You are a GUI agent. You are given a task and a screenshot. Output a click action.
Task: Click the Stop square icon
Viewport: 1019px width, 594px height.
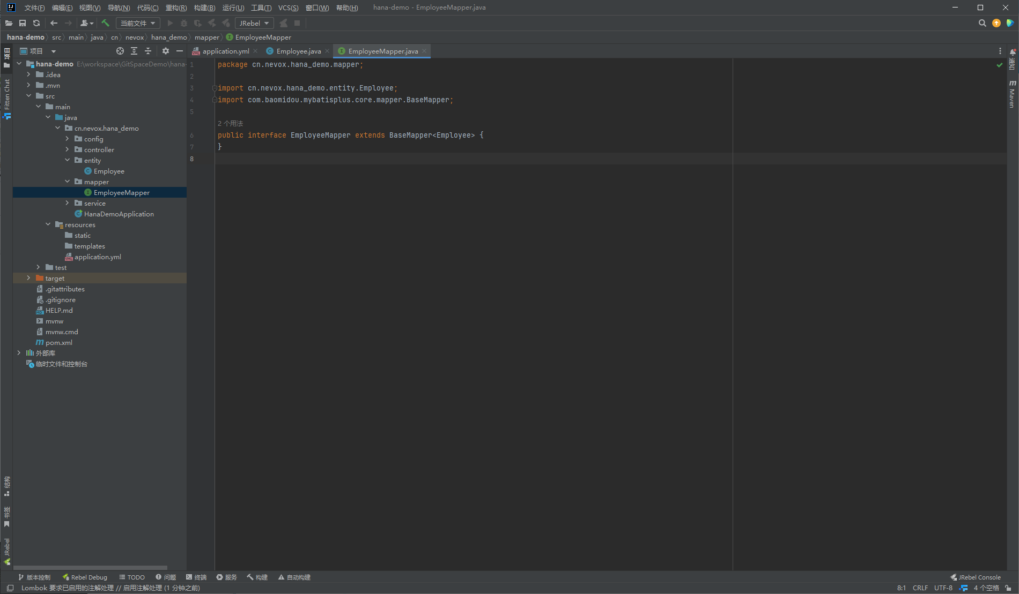(297, 23)
